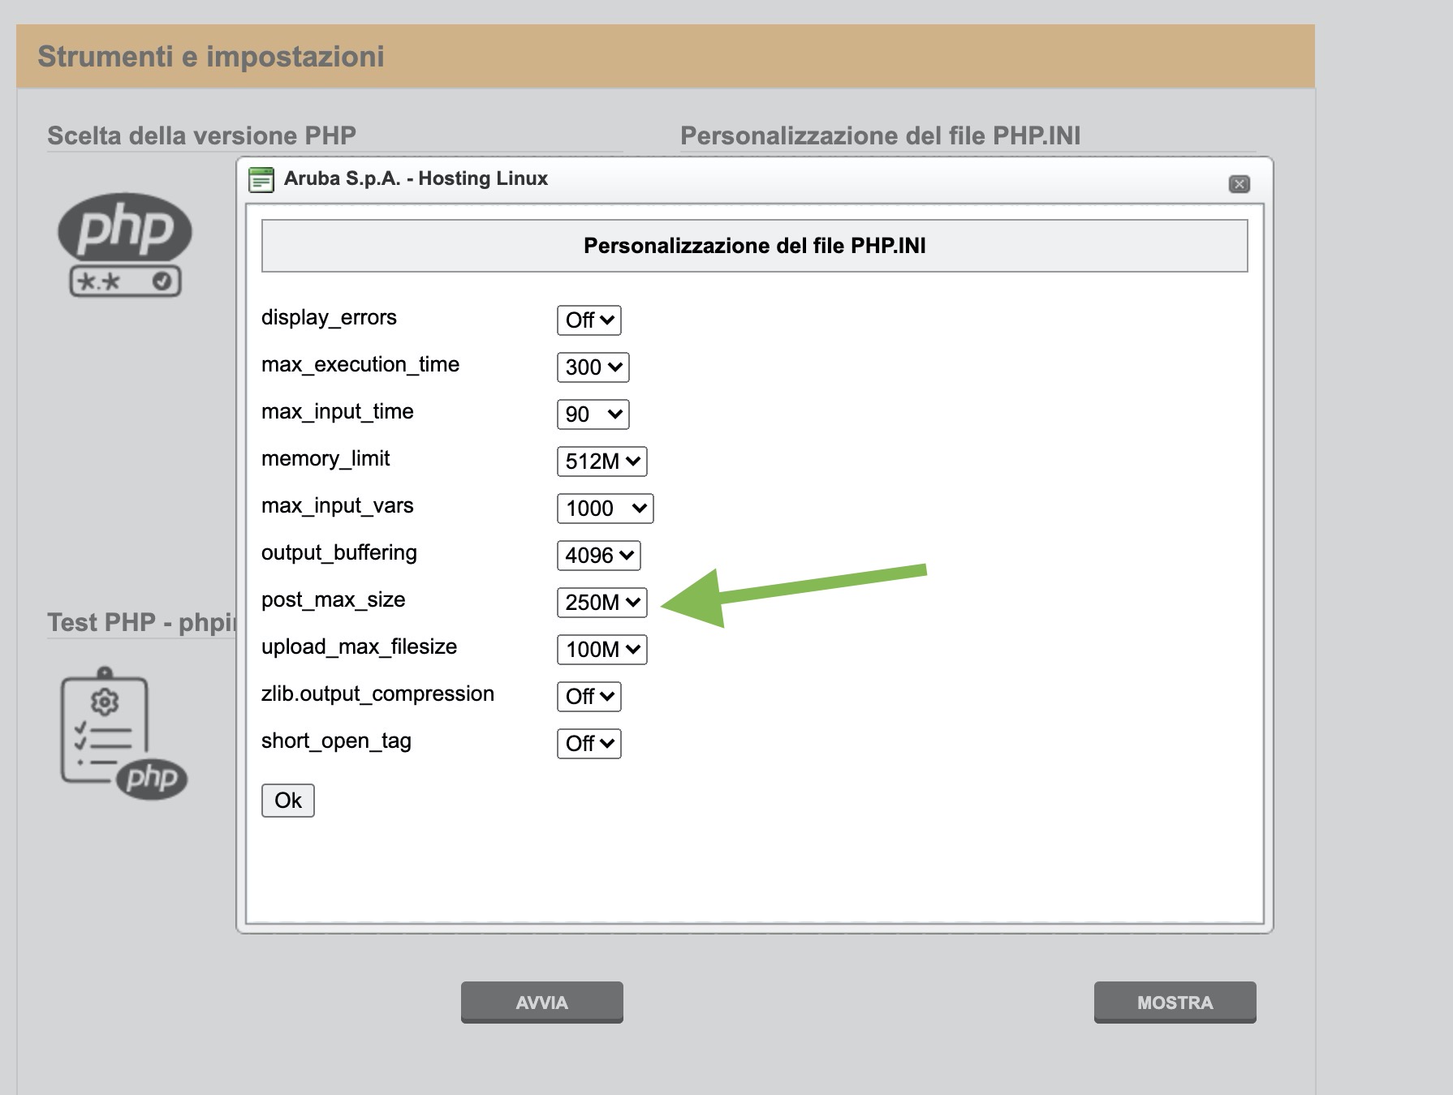The width and height of the screenshot is (1453, 1095).
Task: Open the display_errors dropdown
Action: click(x=589, y=320)
